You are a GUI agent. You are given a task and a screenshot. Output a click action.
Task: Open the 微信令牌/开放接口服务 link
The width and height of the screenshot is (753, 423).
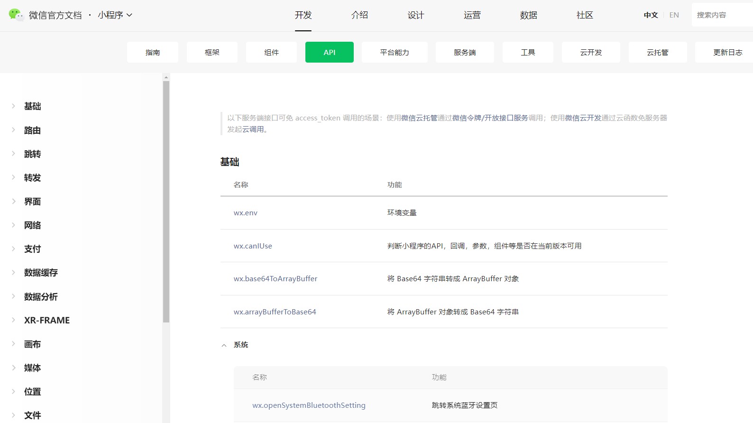click(x=490, y=118)
